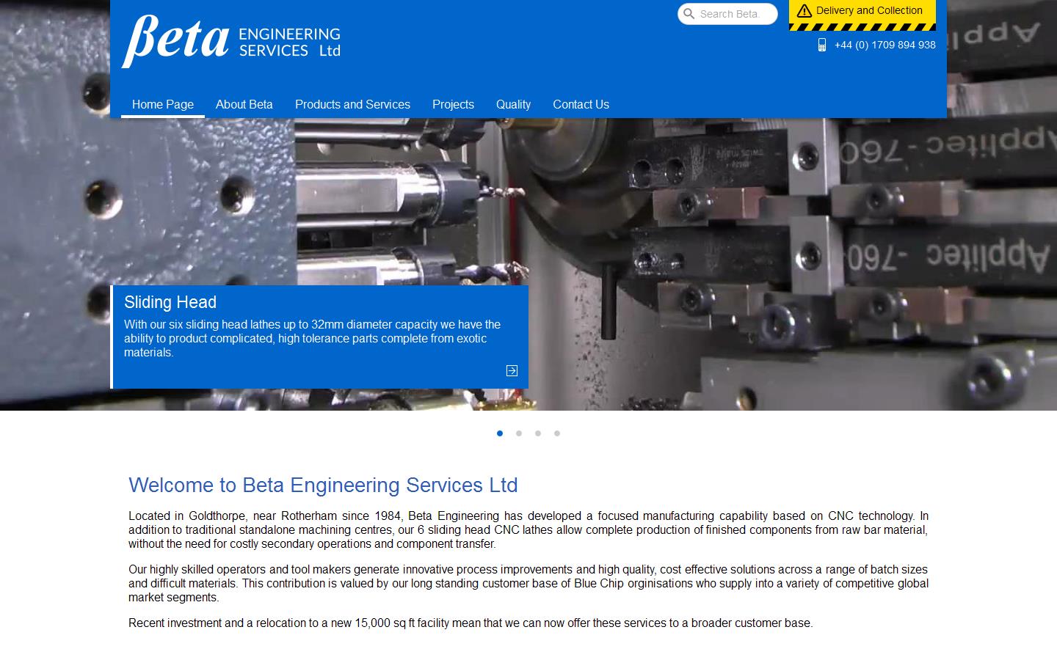Click the arrow icon on the Sliding Head panel
The width and height of the screenshot is (1057, 660).
(x=512, y=370)
